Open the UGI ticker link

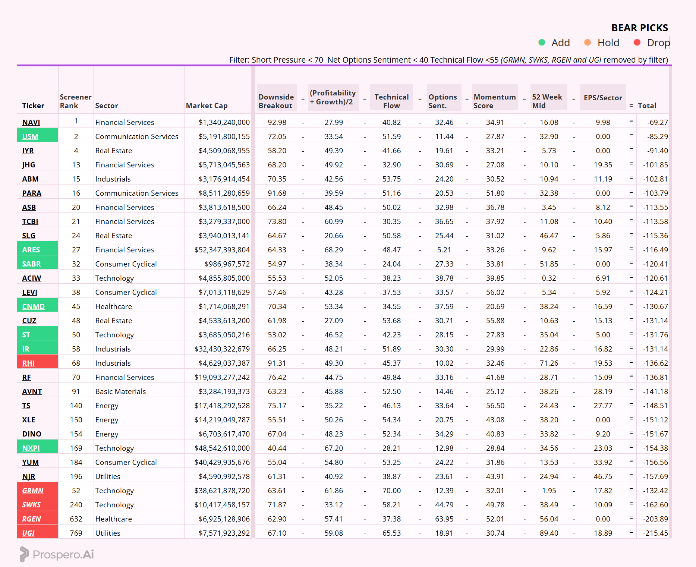(x=28, y=533)
